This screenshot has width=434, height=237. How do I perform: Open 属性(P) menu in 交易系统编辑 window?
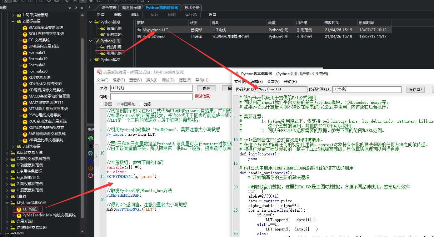tap(185, 80)
